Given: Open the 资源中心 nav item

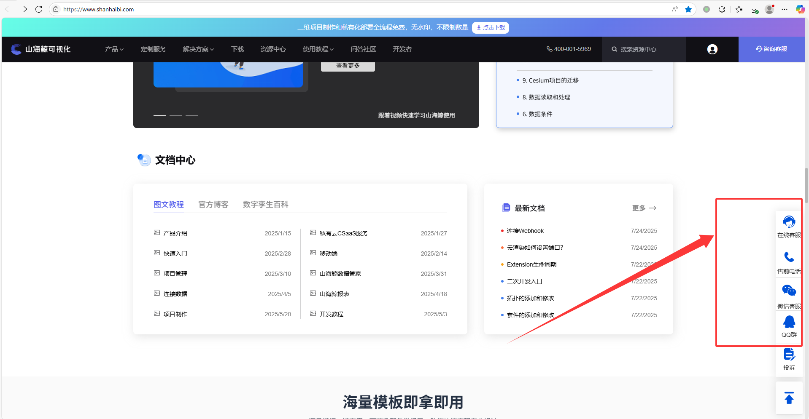Looking at the screenshot, I should [x=273, y=49].
